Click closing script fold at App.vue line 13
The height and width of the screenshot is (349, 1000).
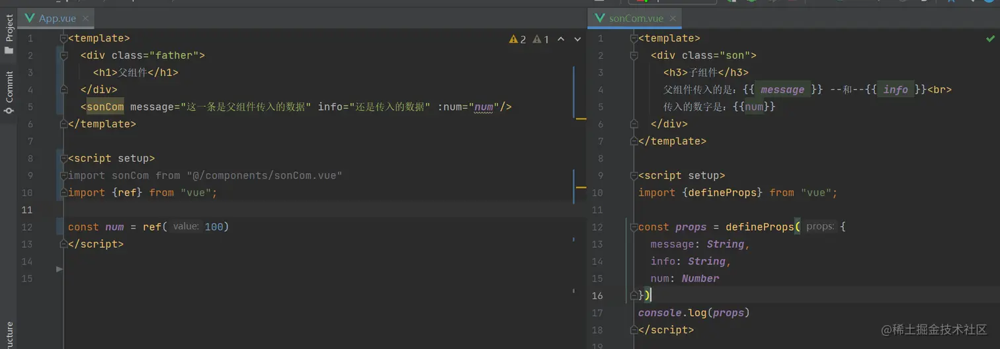point(63,245)
